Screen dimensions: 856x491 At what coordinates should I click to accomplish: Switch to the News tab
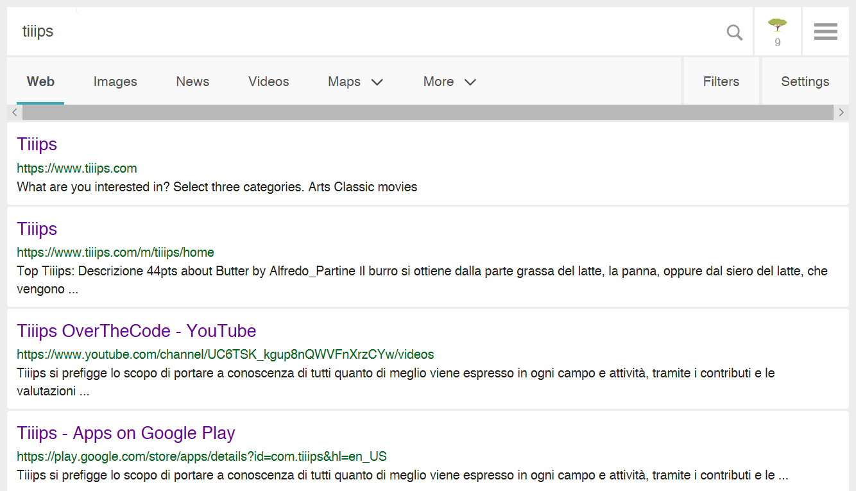click(x=193, y=82)
